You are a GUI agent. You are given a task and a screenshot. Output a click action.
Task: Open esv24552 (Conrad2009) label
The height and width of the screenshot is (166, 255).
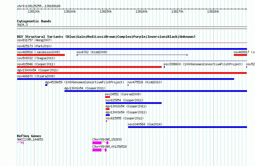[123, 94]
